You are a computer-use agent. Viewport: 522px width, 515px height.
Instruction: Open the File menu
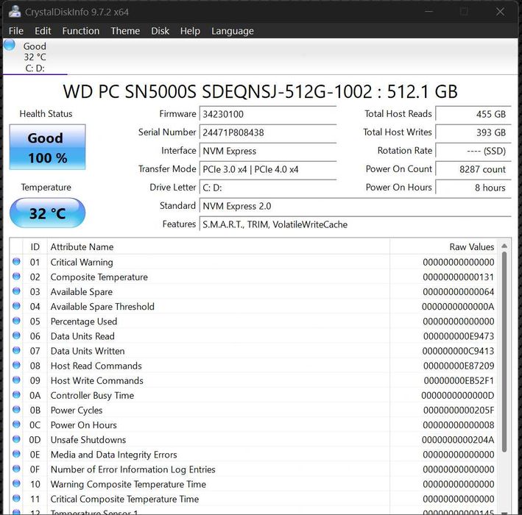point(16,31)
